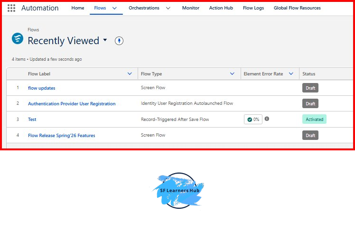Open the flow updates flow link
The width and height of the screenshot is (355, 231).
click(x=42, y=88)
